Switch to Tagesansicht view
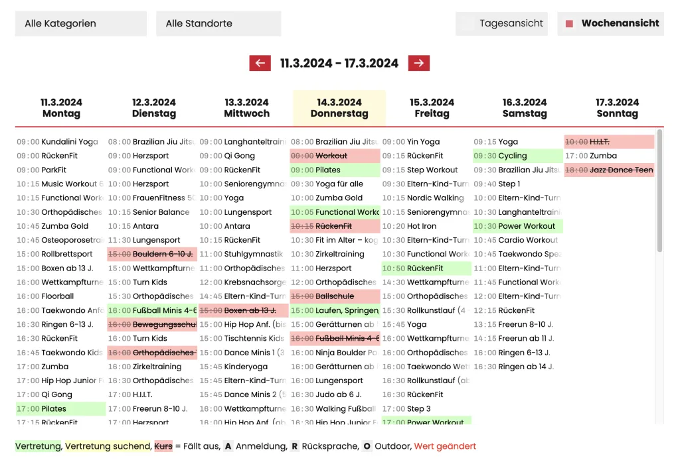The image size is (680, 472). (501, 23)
